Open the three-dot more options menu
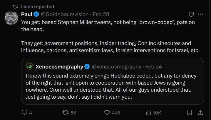 (x=200, y=14)
